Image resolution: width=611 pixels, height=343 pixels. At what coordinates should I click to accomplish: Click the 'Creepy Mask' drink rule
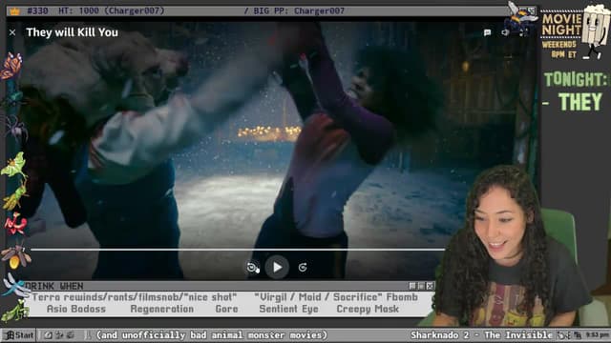click(368, 309)
